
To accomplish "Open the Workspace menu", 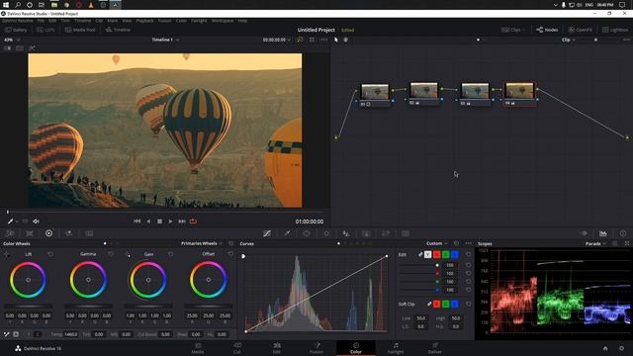I will [222, 21].
